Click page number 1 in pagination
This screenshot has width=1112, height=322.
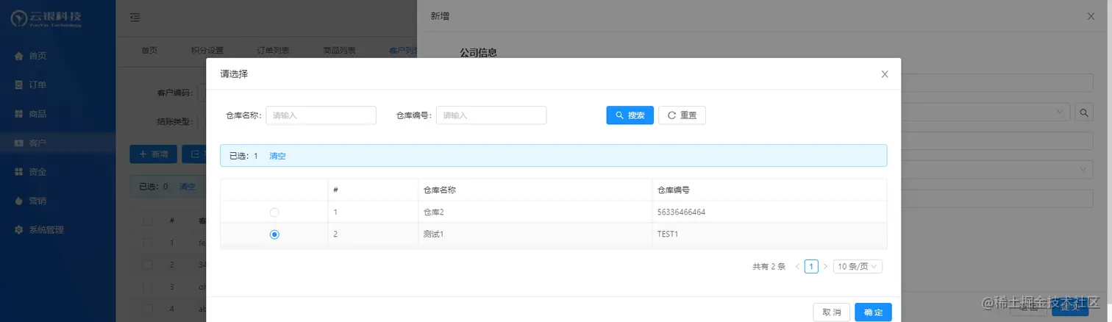tap(811, 266)
